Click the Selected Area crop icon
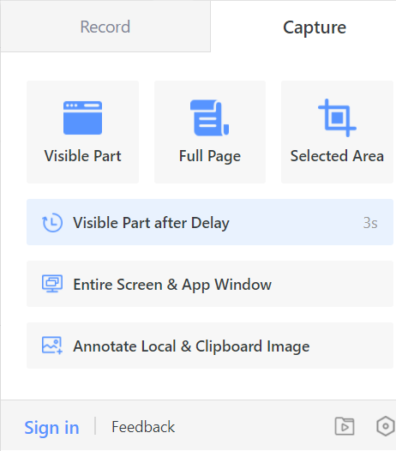This screenshot has height=451, width=396. [x=337, y=117]
